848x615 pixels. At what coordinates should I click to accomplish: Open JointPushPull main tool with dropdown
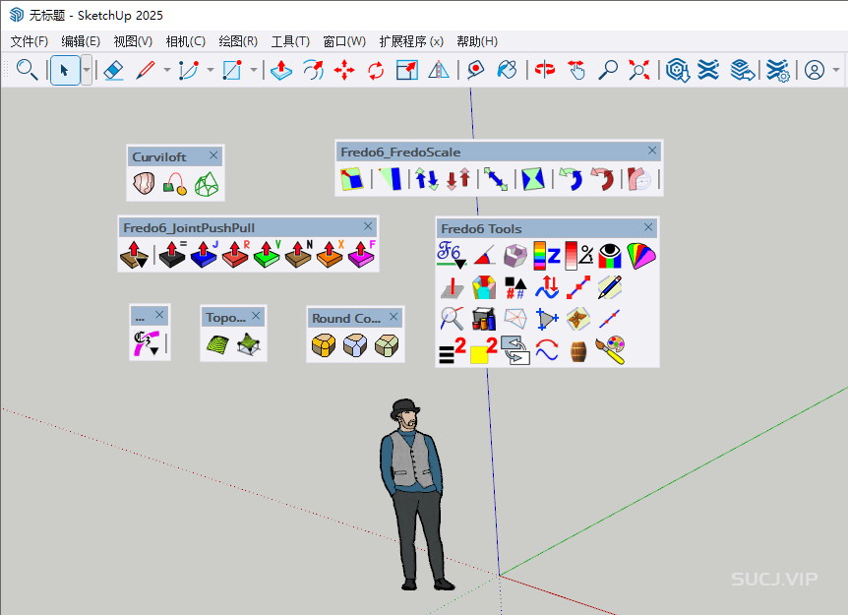click(x=134, y=254)
